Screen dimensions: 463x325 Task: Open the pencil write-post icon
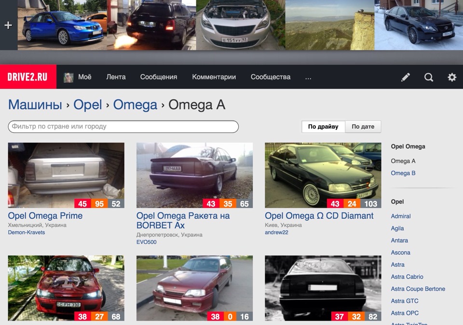(x=406, y=77)
